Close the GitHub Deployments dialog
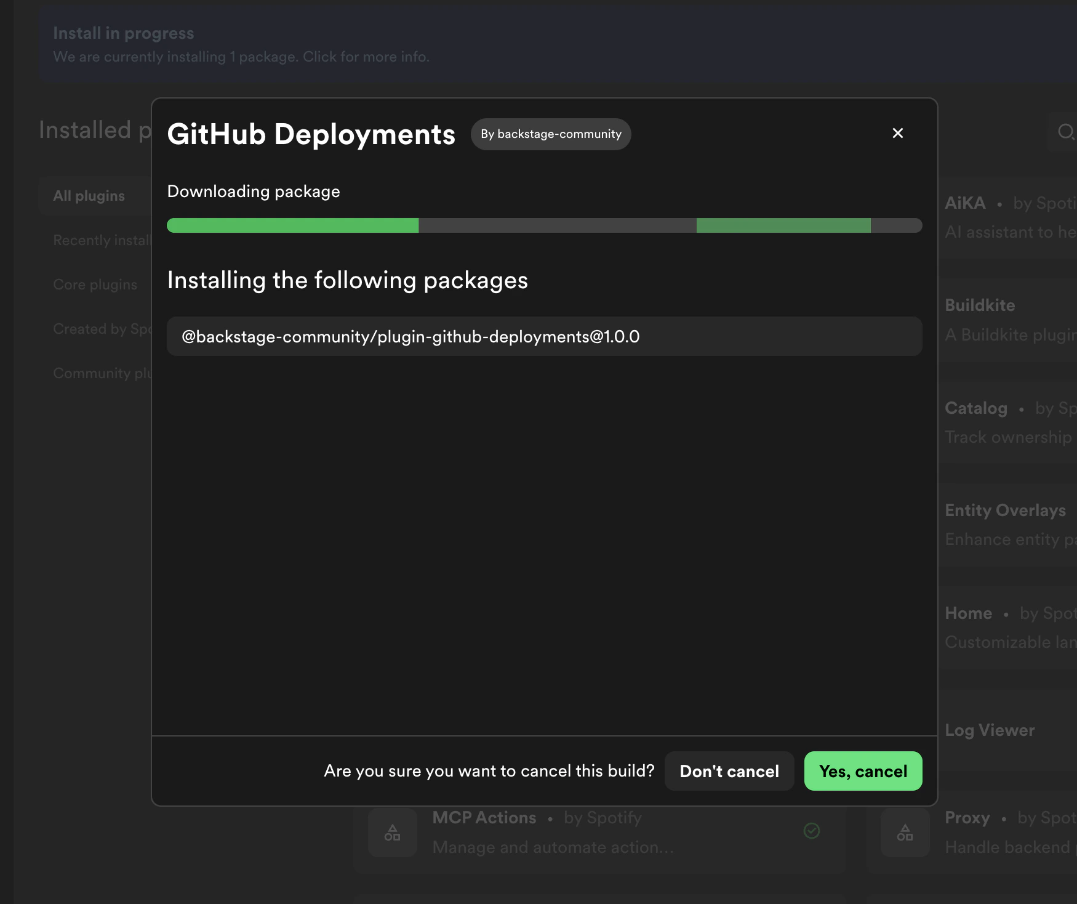The width and height of the screenshot is (1077, 904). click(x=897, y=133)
